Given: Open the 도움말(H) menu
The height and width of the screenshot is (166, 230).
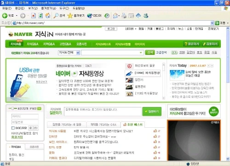Looking at the screenshot, I should click(x=79, y=8).
